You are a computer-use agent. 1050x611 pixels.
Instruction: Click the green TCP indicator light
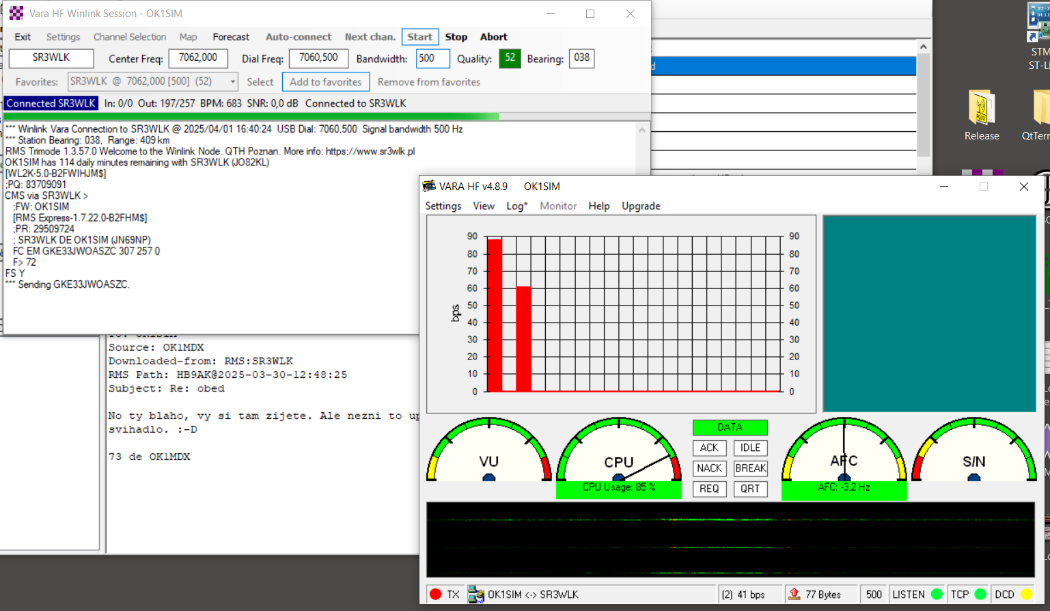click(980, 595)
